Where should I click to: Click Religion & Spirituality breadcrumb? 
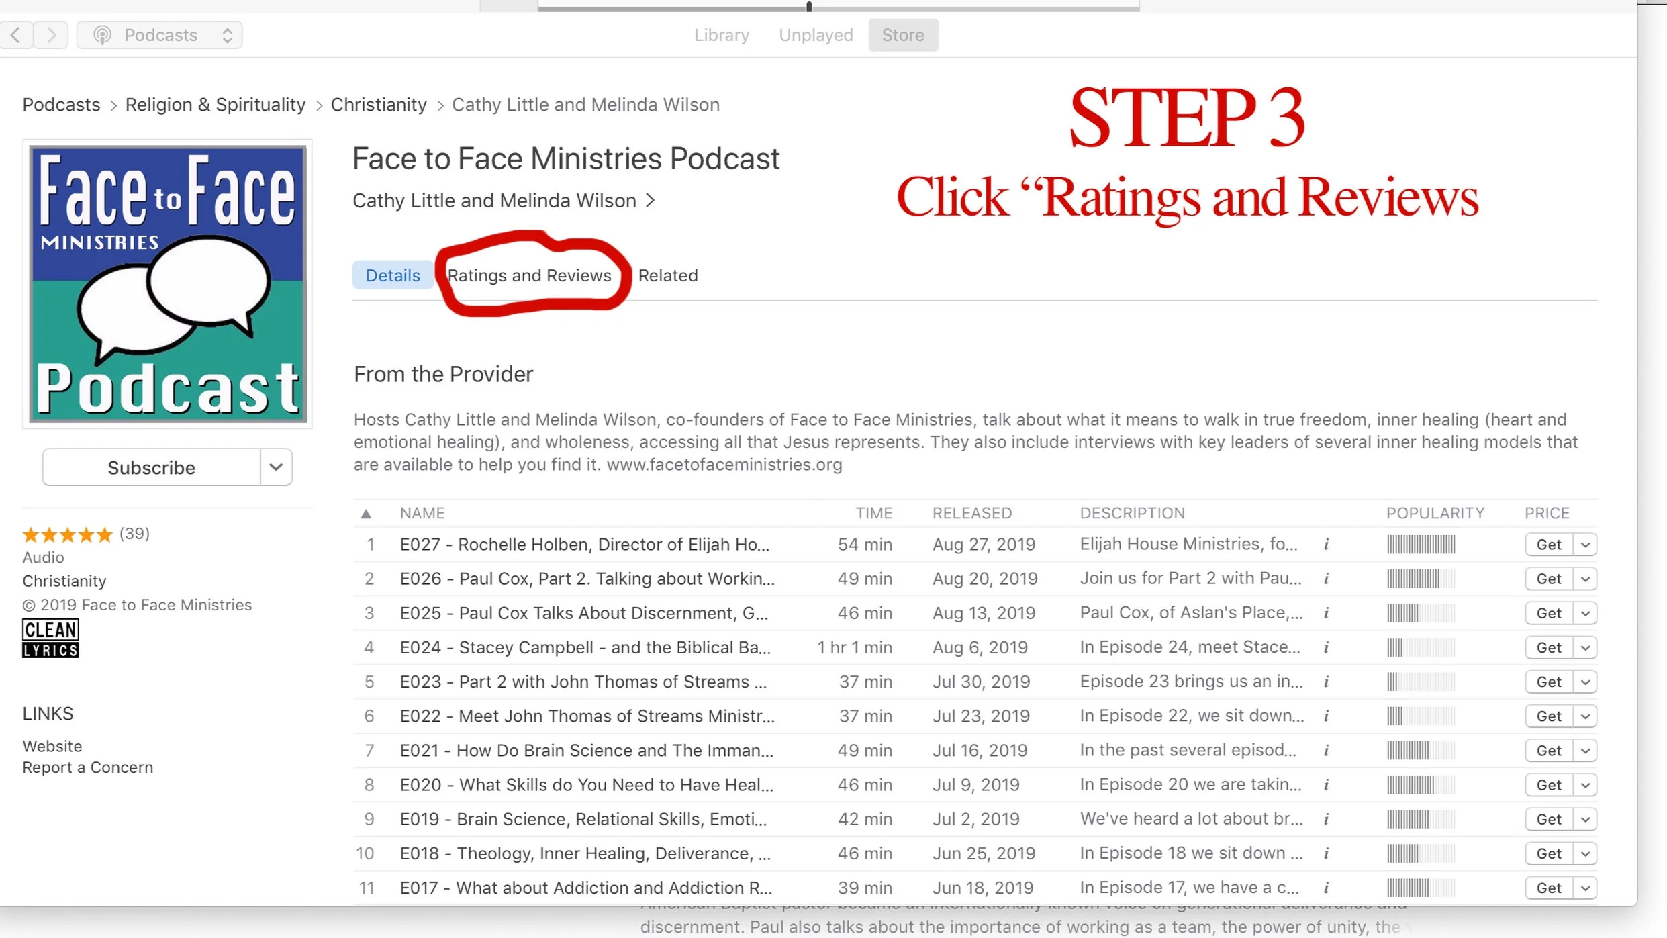pyautogui.click(x=216, y=105)
